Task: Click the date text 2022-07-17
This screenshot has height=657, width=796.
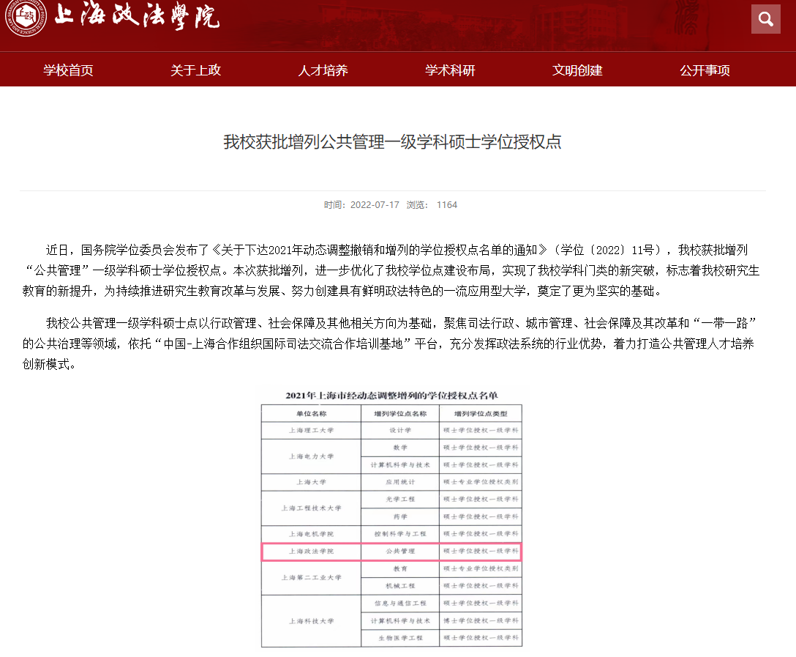Action: tap(375, 205)
